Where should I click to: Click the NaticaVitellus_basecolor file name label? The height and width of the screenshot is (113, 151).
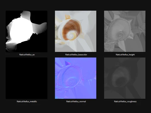point(76,55)
